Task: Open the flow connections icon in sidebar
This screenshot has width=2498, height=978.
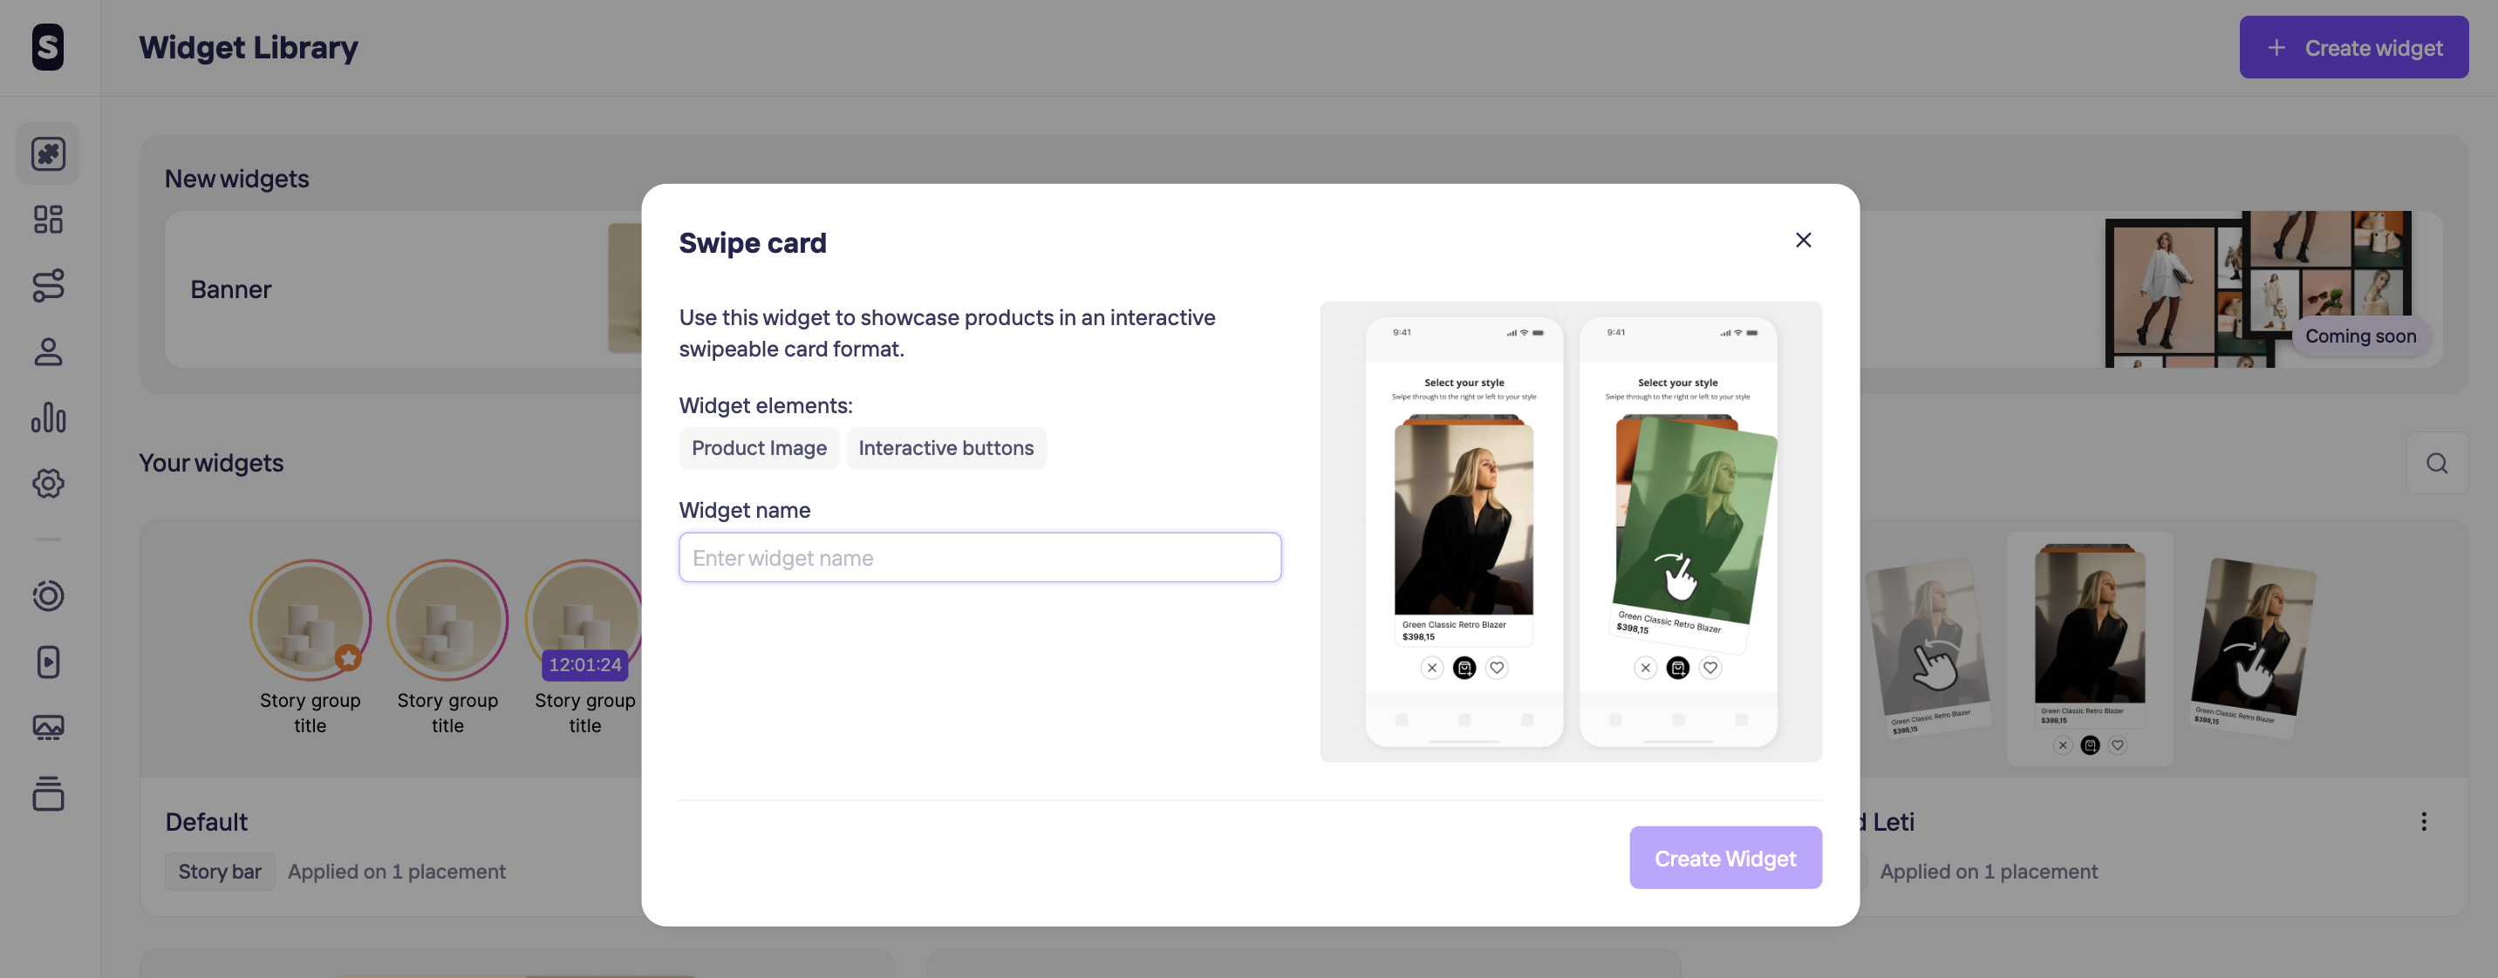Action: [47, 285]
